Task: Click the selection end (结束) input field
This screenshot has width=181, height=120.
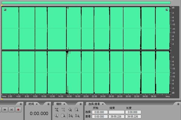Action: (116, 112)
